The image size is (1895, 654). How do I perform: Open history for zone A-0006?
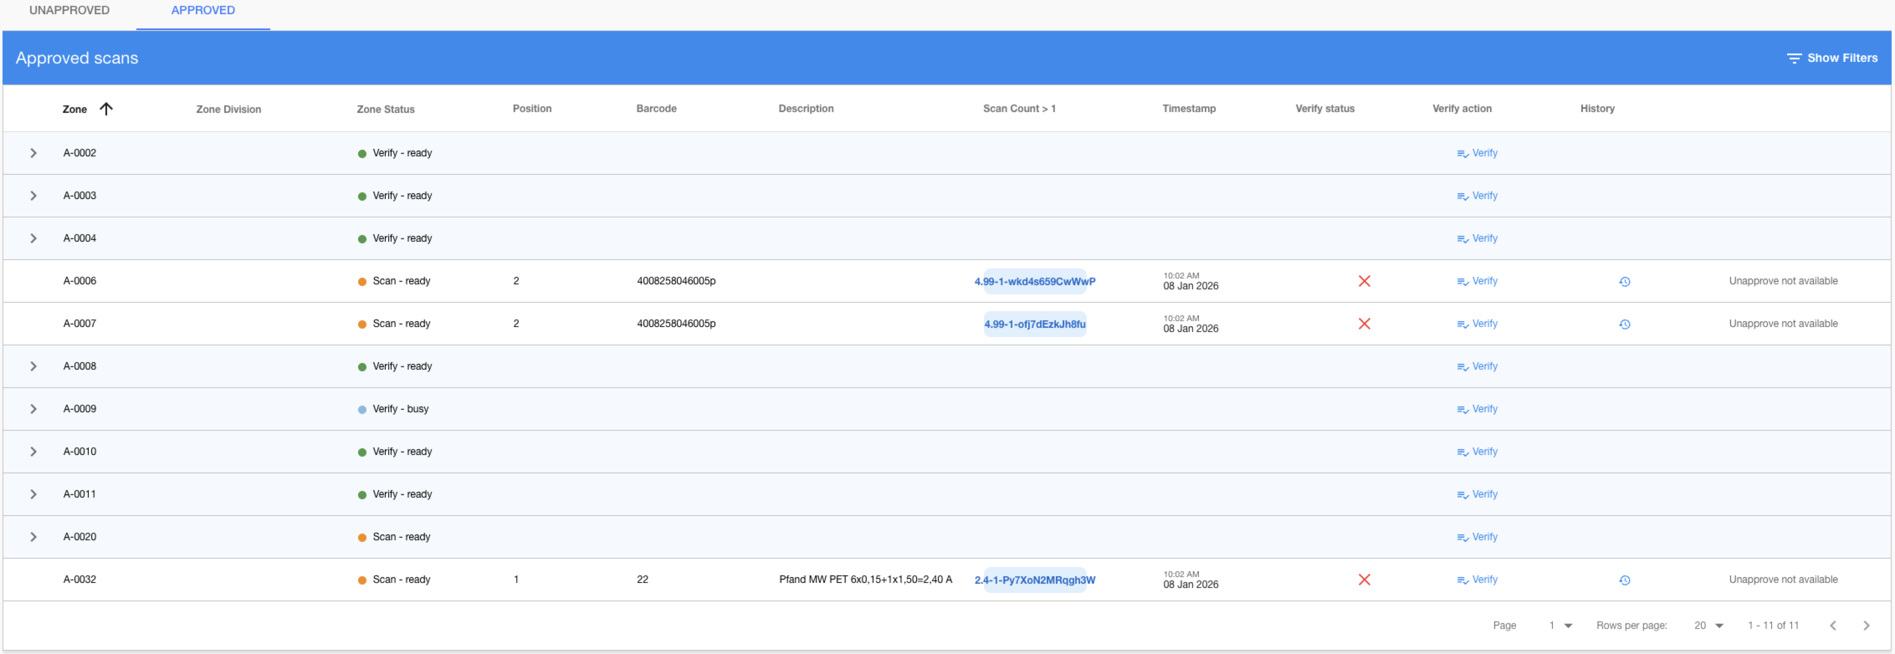pyautogui.click(x=1624, y=282)
